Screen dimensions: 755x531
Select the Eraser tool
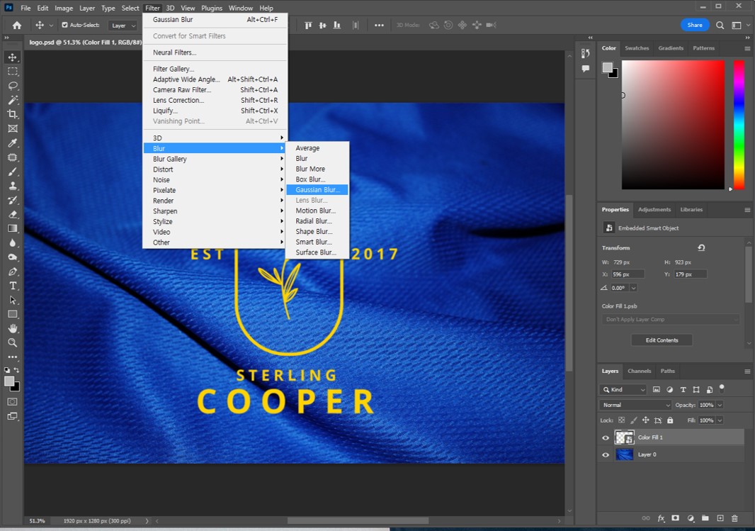coord(13,214)
